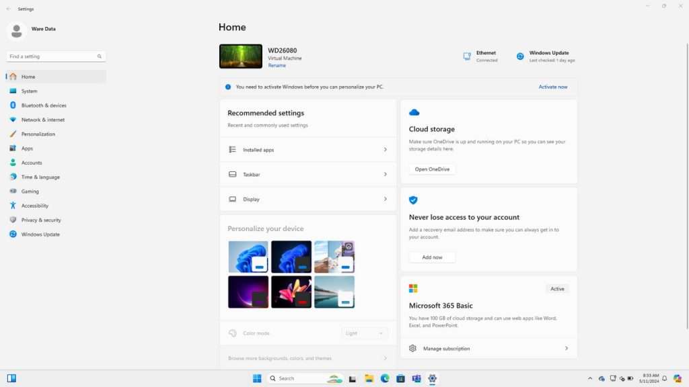Select the calm lake theme thumbnail
Image resolution: width=689 pixels, height=387 pixels.
pos(334,292)
